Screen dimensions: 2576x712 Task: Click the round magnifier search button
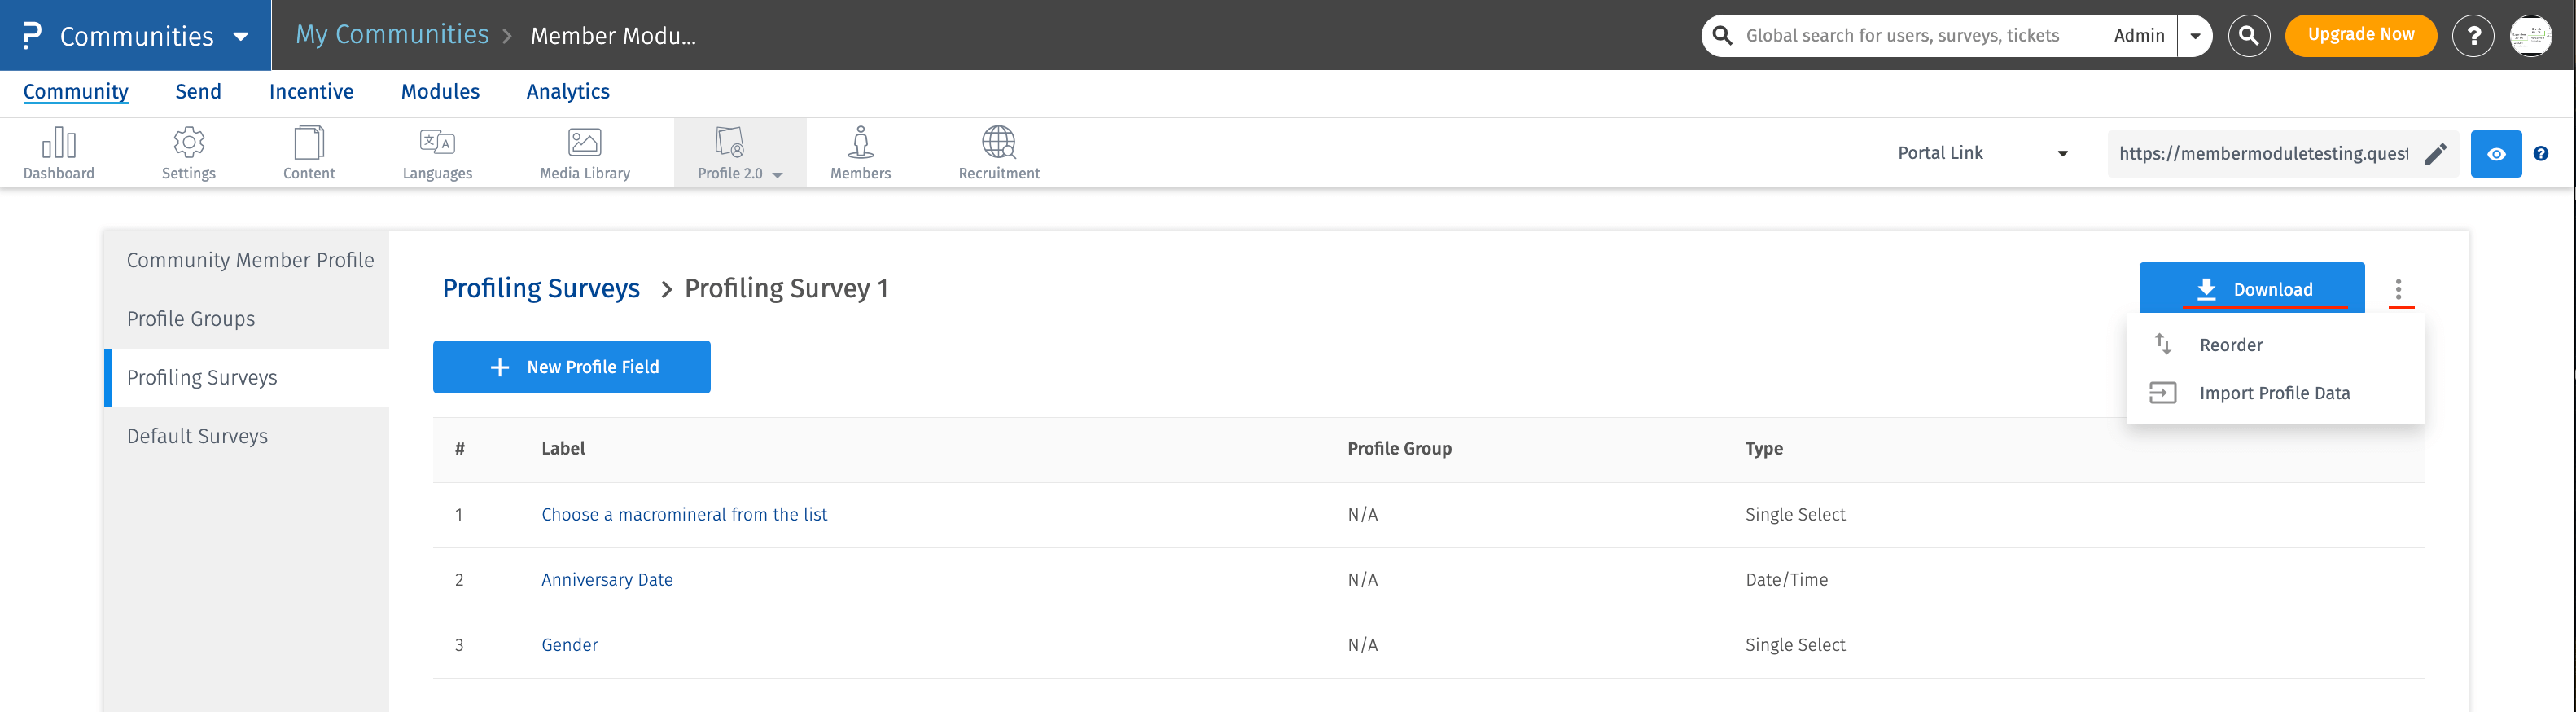point(2249,36)
